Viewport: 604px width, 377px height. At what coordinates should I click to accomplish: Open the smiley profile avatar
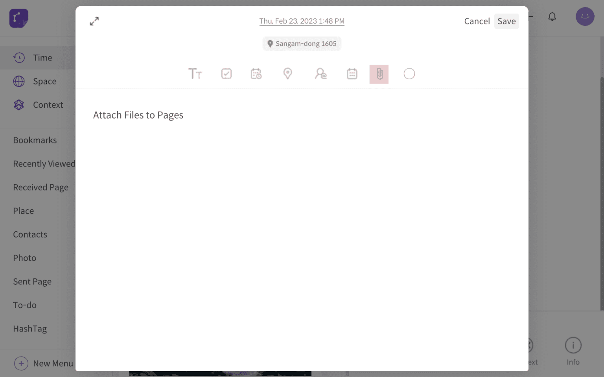[585, 16]
